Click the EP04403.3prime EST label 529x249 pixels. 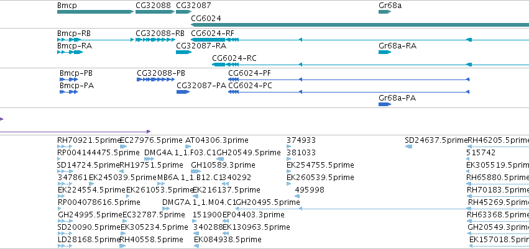click(254, 215)
